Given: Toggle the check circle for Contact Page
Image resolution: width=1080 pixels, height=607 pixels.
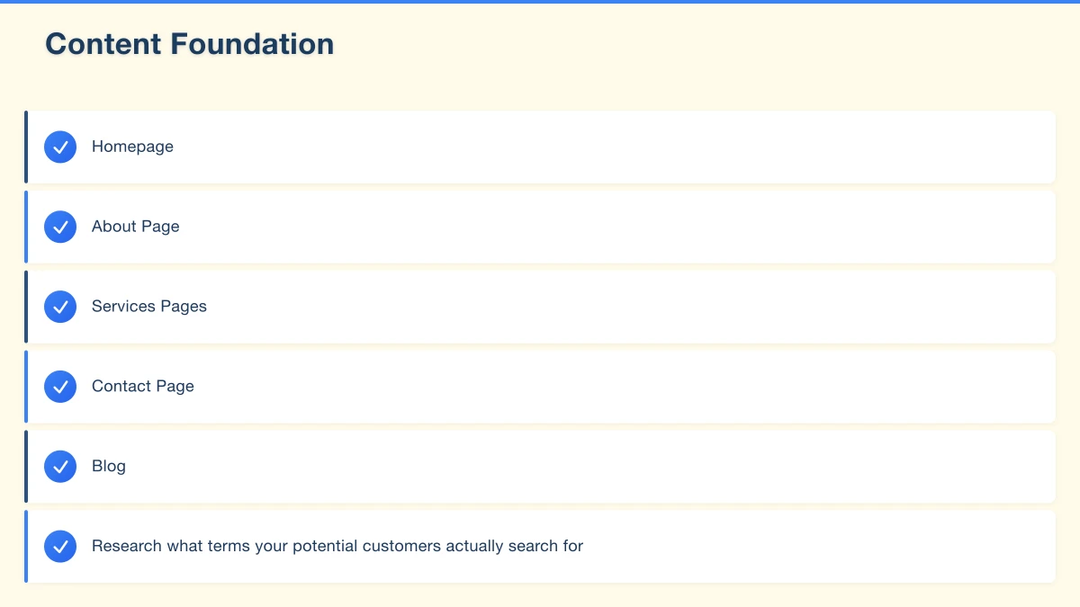Looking at the screenshot, I should 60,387.
